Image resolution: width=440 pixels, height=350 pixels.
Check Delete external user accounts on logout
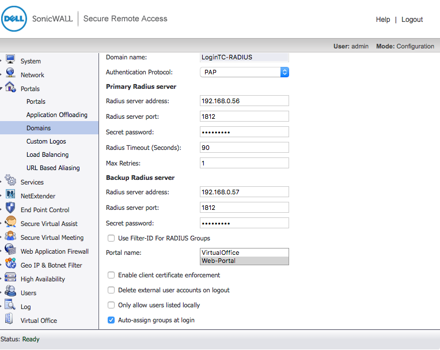point(111,290)
